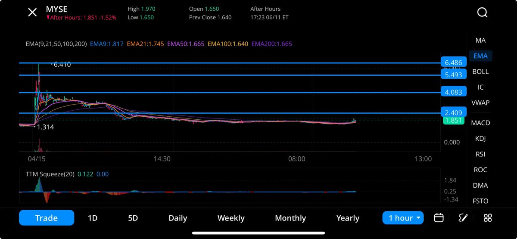Switch sub-chart to KDJ

click(x=480, y=138)
